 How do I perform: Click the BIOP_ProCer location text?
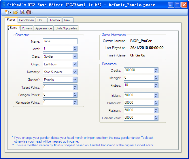pyautogui.click(x=141, y=41)
